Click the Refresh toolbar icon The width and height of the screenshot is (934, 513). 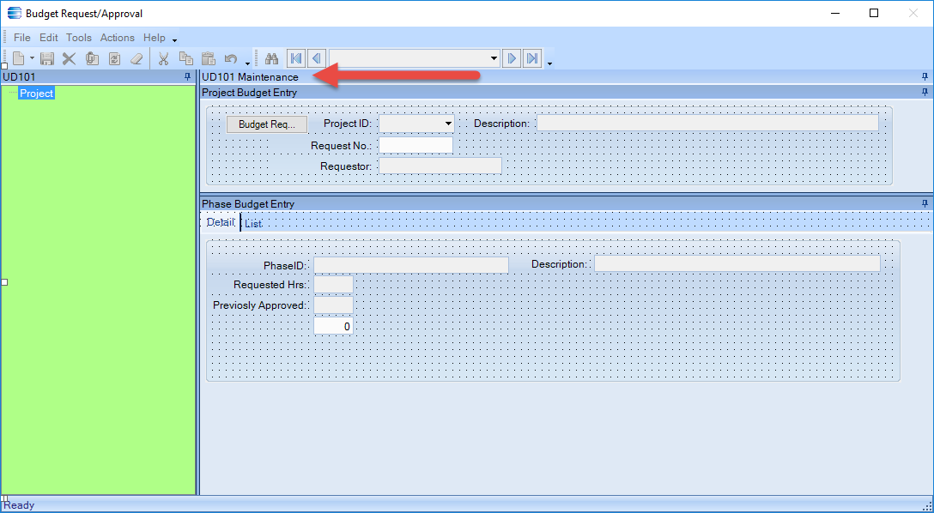[x=114, y=58]
